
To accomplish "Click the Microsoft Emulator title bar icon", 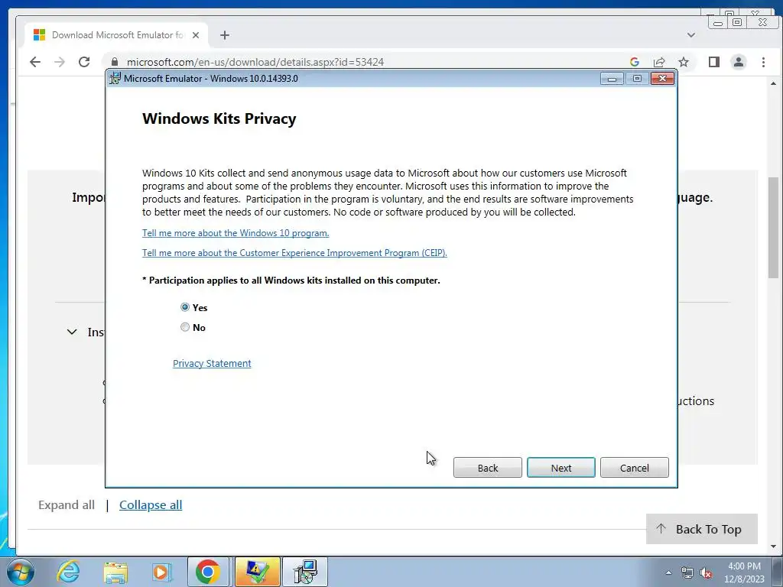I will click(x=115, y=79).
